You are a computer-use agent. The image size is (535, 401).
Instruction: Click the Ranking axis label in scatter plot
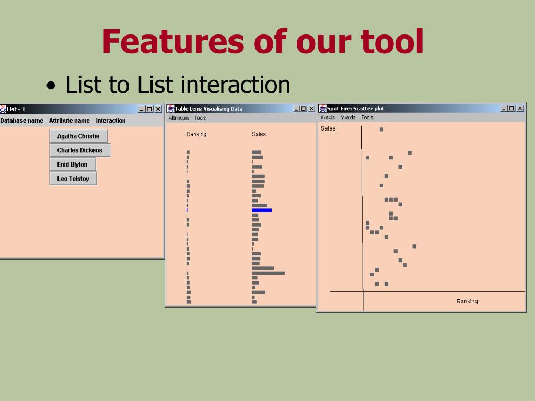[x=467, y=301]
